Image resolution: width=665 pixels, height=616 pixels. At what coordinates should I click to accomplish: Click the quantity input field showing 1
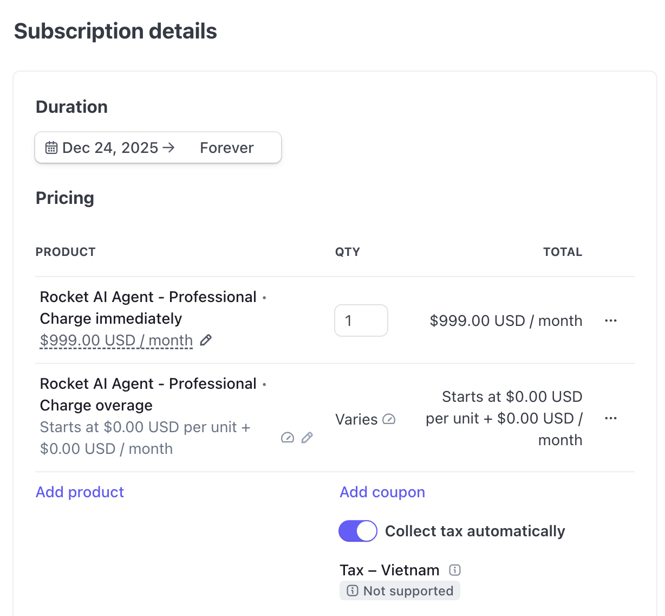pos(361,320)
